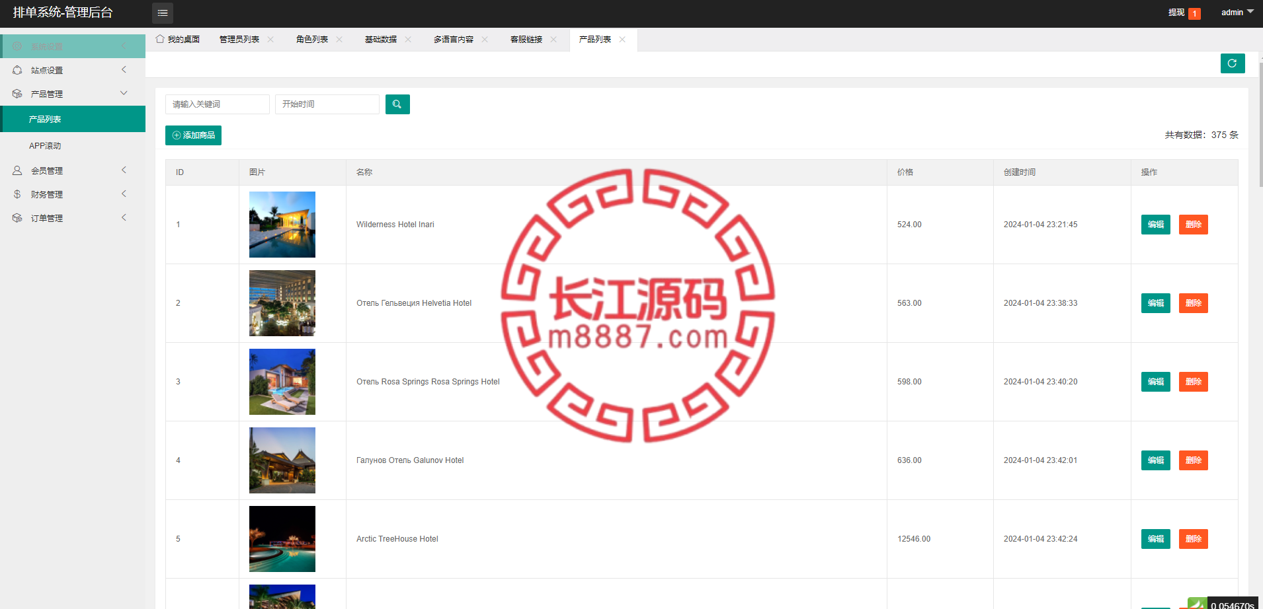
Task: Edit the Galunov Hotel product
Action: (x=1156, y=460)
